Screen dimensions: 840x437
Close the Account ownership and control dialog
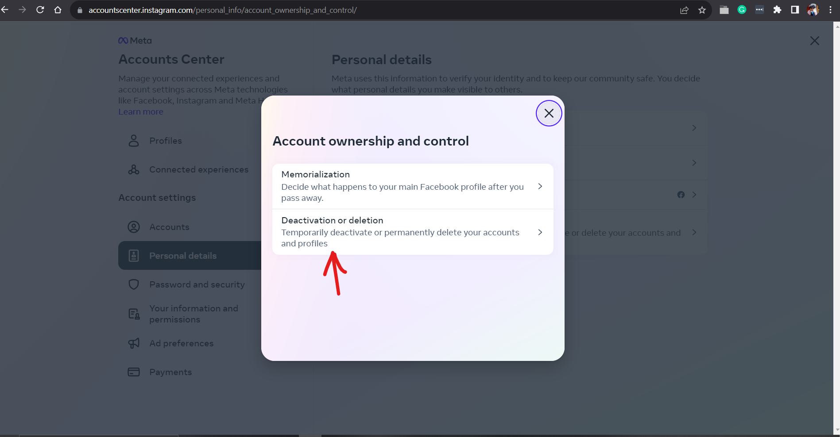549,113
